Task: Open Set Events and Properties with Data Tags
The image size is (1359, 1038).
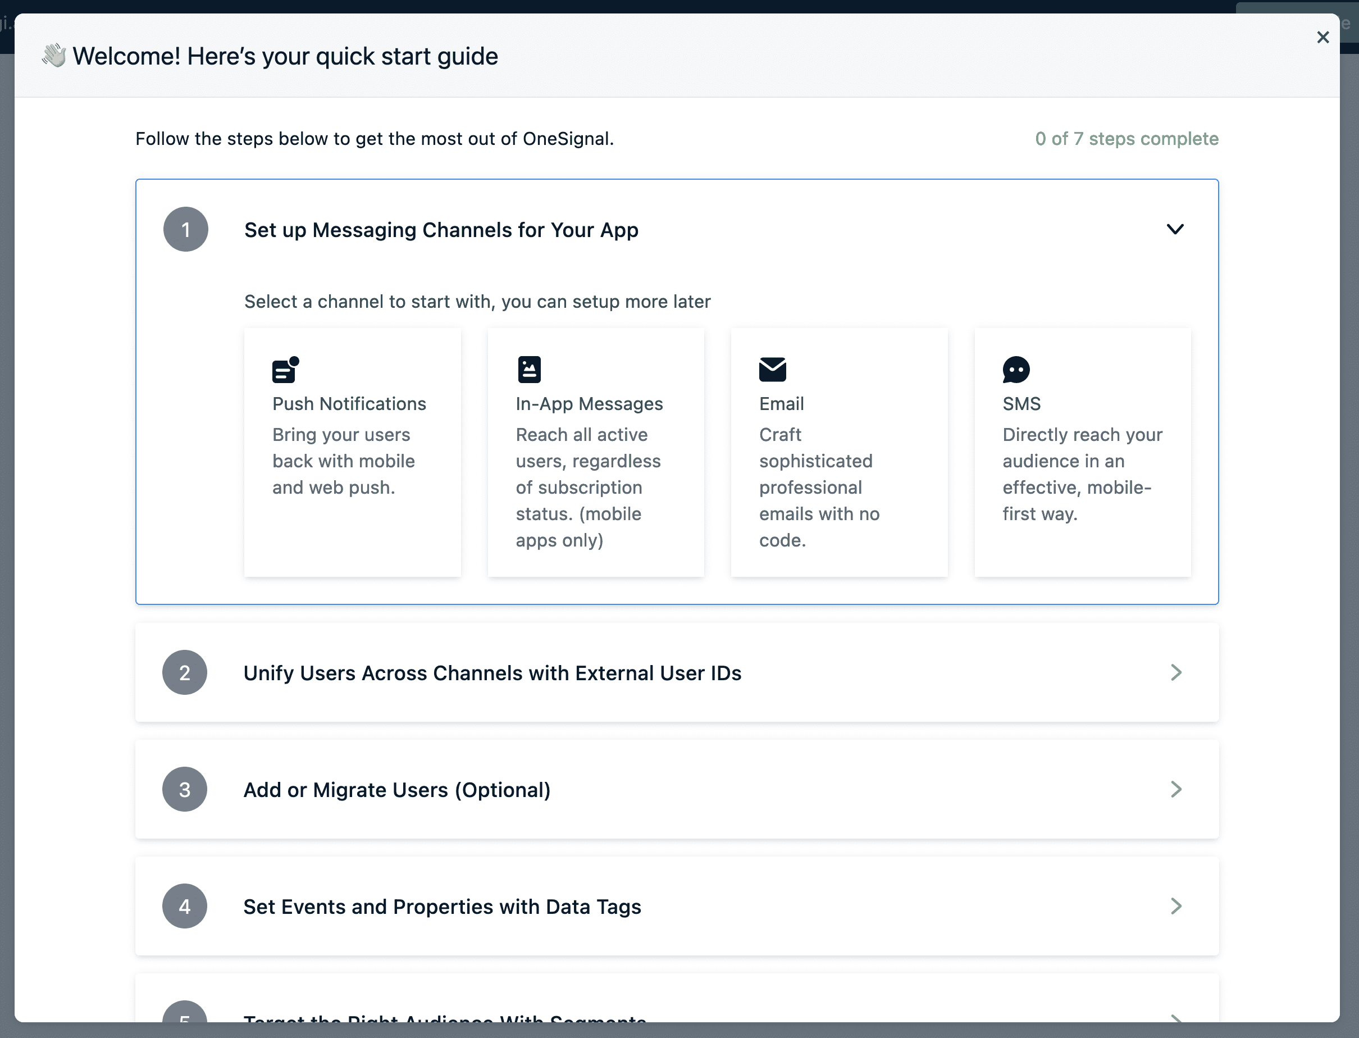Action: 441,907
